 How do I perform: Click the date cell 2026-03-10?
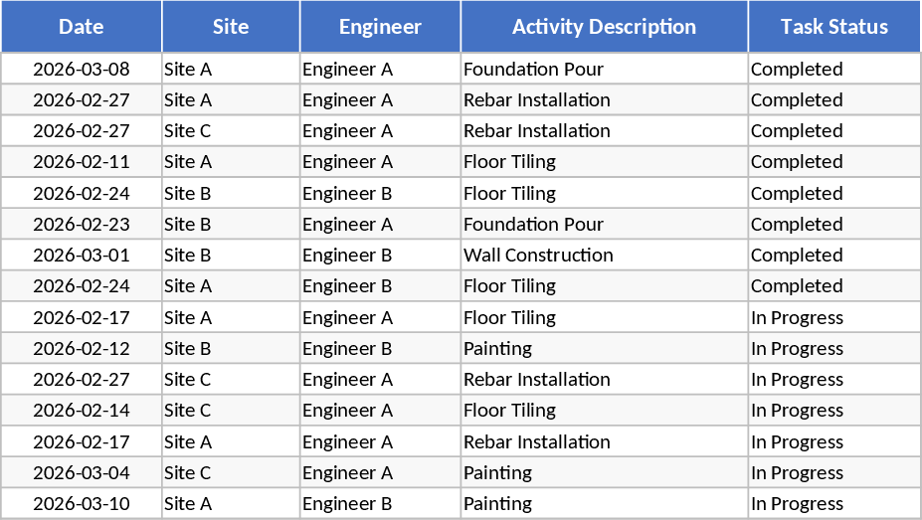pos(82,503)
